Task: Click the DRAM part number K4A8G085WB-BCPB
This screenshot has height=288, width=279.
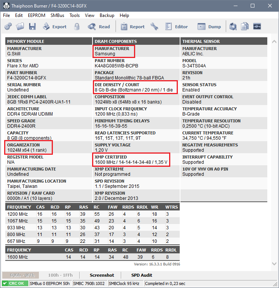Action: tap(116, 66)
